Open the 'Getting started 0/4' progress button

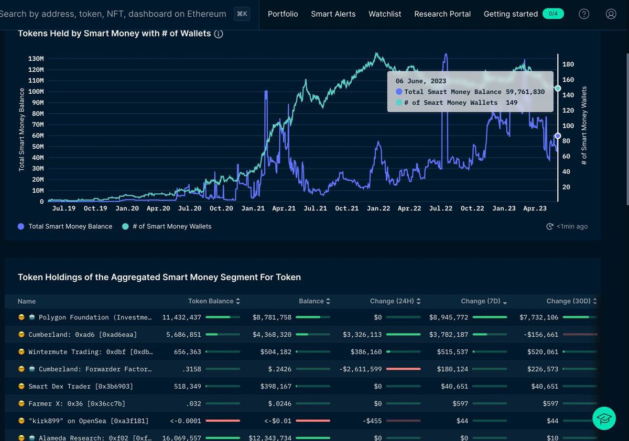tap(523, 14)
